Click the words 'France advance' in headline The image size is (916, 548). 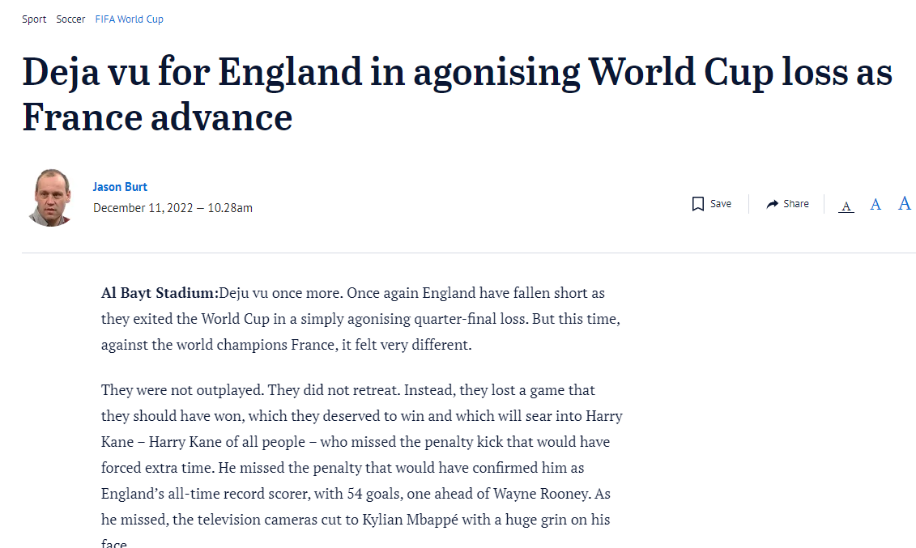(157, 117)
